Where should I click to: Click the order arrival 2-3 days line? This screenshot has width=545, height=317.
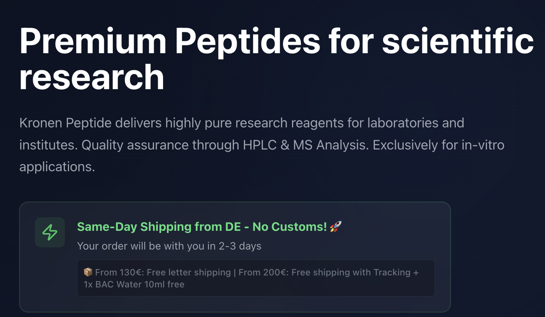(169, 246)
